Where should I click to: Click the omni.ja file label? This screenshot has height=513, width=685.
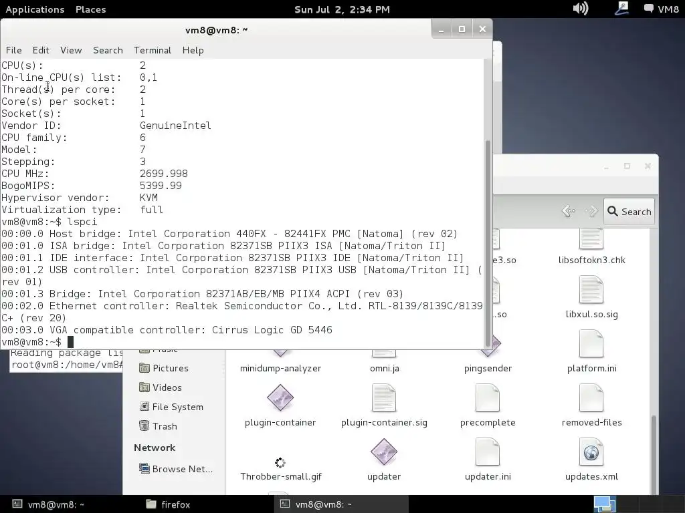[385, 368]
